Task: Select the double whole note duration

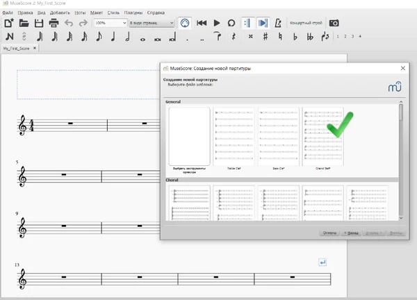Action: point(158,40)
